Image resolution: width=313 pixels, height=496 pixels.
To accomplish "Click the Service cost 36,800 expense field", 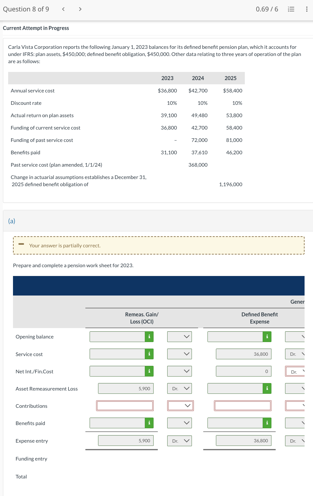I will pos(243,354).
